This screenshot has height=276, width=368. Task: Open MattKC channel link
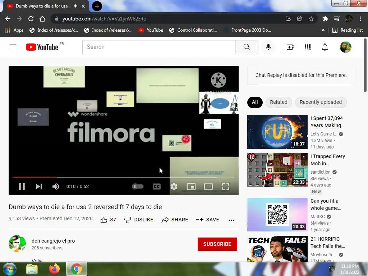(x=318, y=217)
